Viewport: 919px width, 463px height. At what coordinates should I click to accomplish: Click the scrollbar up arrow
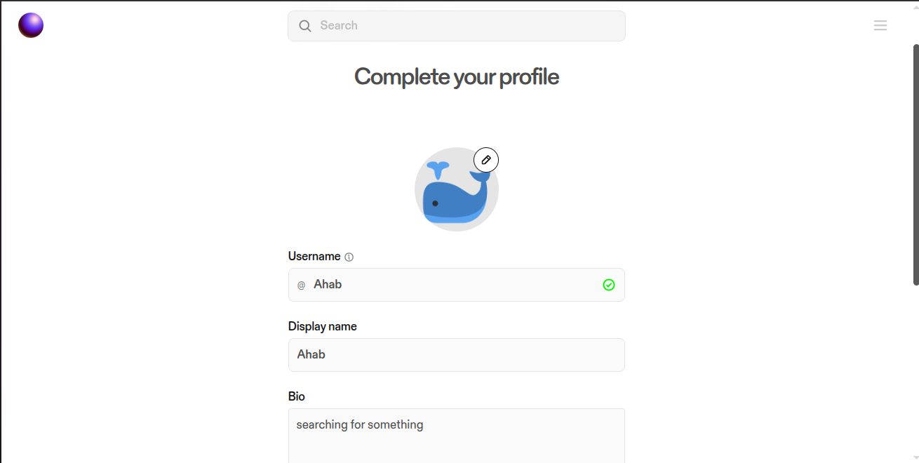[x=915, y=6]
